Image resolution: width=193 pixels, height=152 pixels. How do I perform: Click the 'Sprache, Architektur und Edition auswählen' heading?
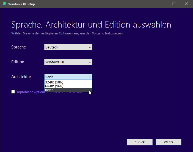(x=91, y=25)
